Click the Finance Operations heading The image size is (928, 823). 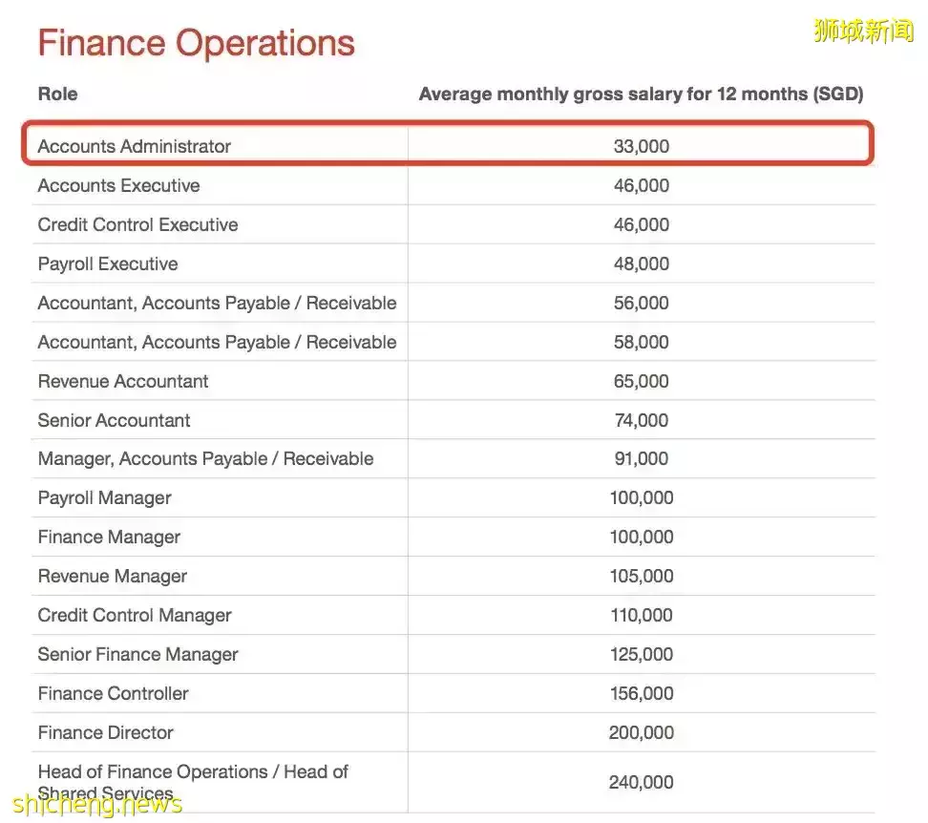[x=196, y=44]
